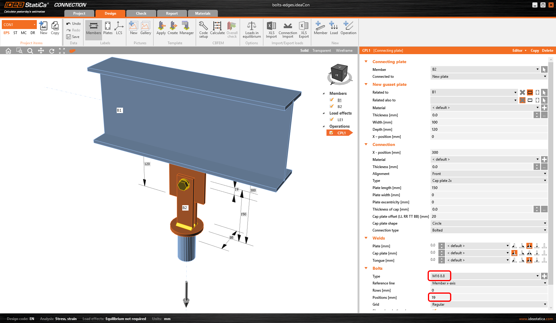
Task: Click the Home view icon in viewport toolbar
Action: (x=8, y=51)
